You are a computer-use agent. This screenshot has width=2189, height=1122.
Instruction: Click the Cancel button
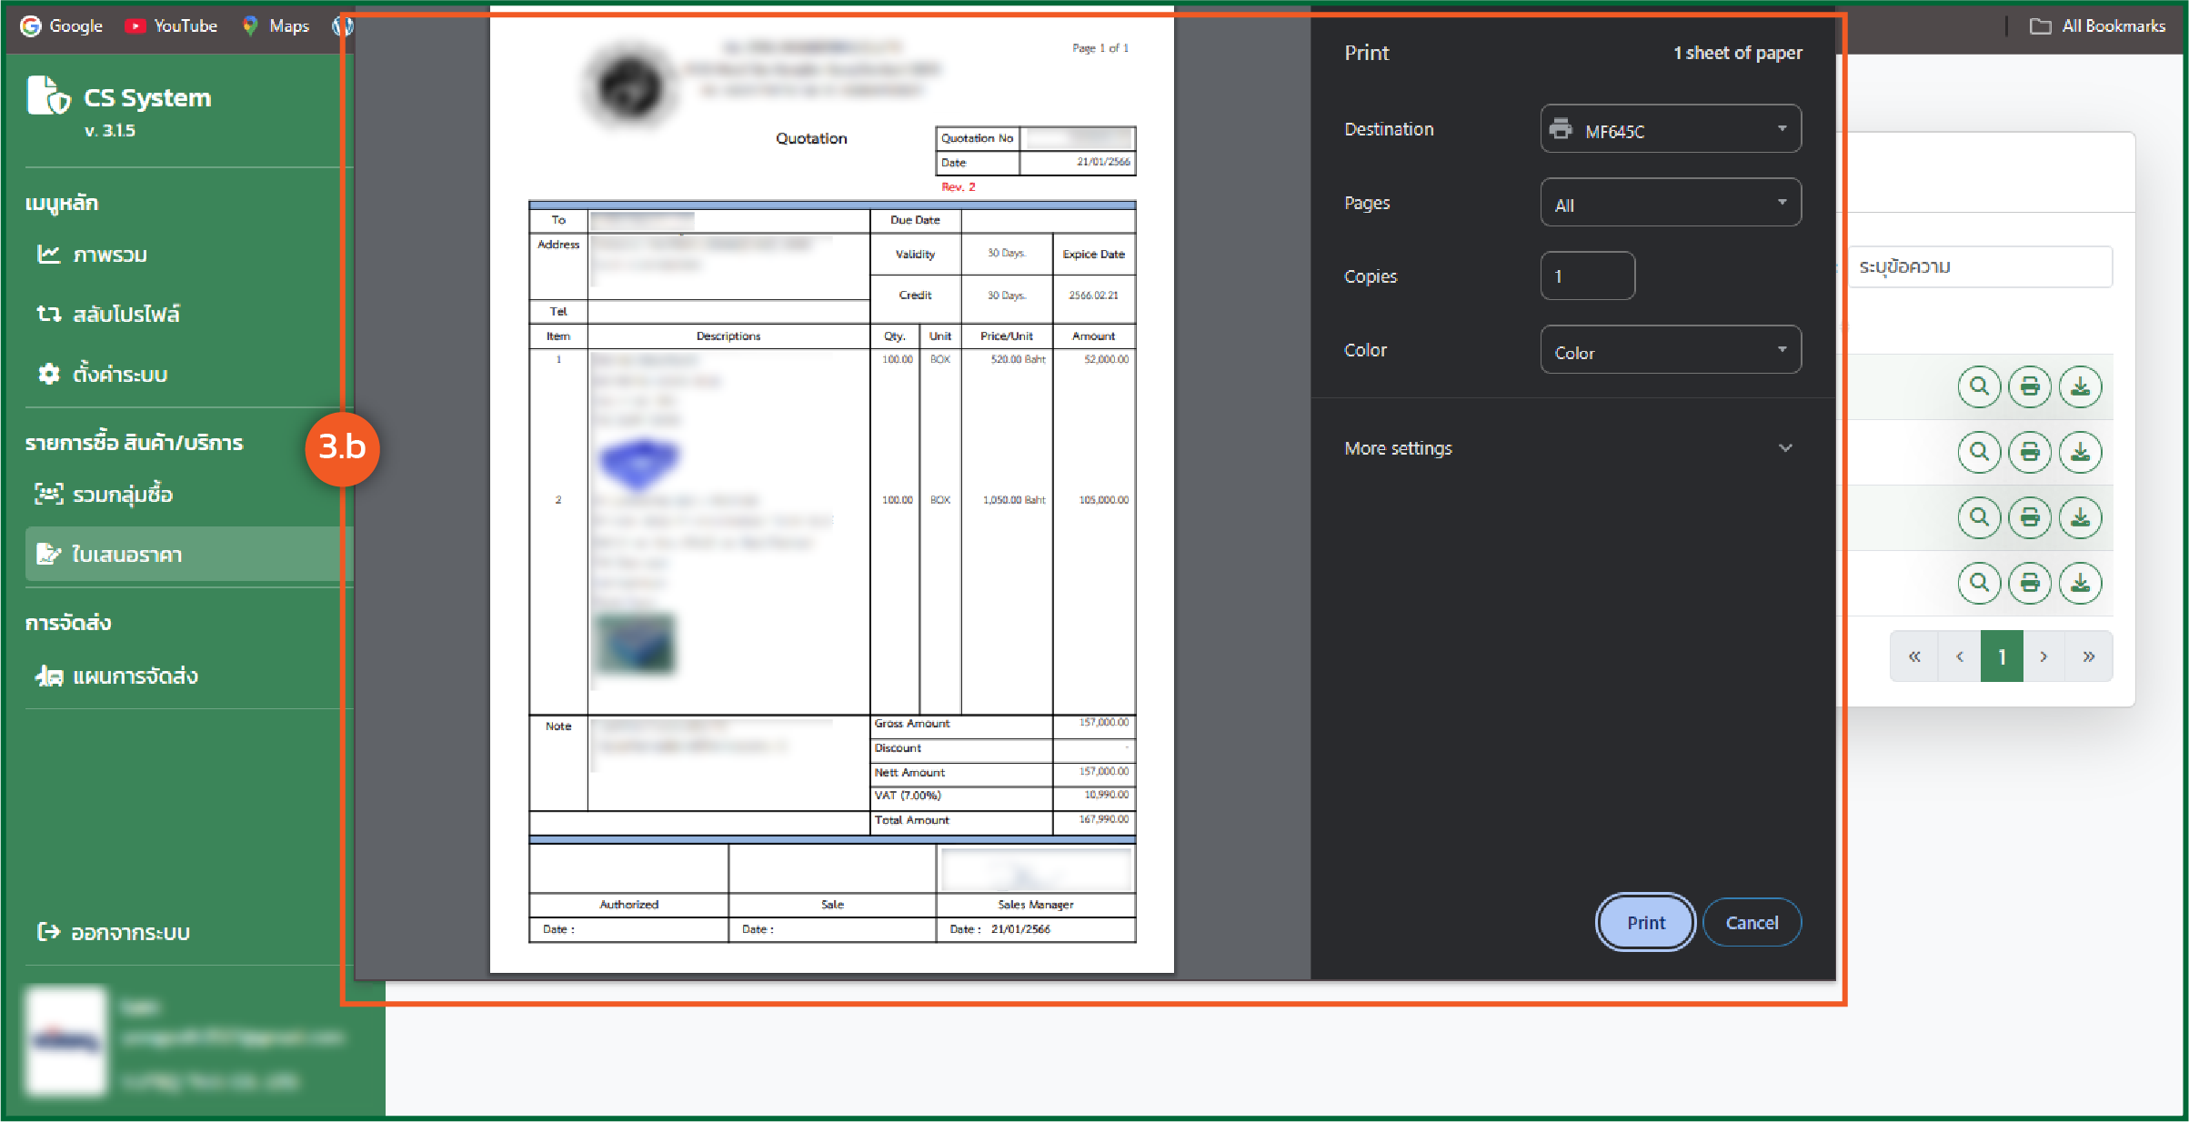[x=1751, y=923]
